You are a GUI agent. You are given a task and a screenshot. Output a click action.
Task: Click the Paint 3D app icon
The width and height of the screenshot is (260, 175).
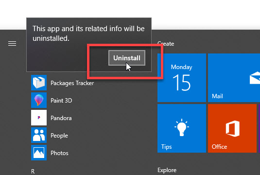tap(39, 100)
